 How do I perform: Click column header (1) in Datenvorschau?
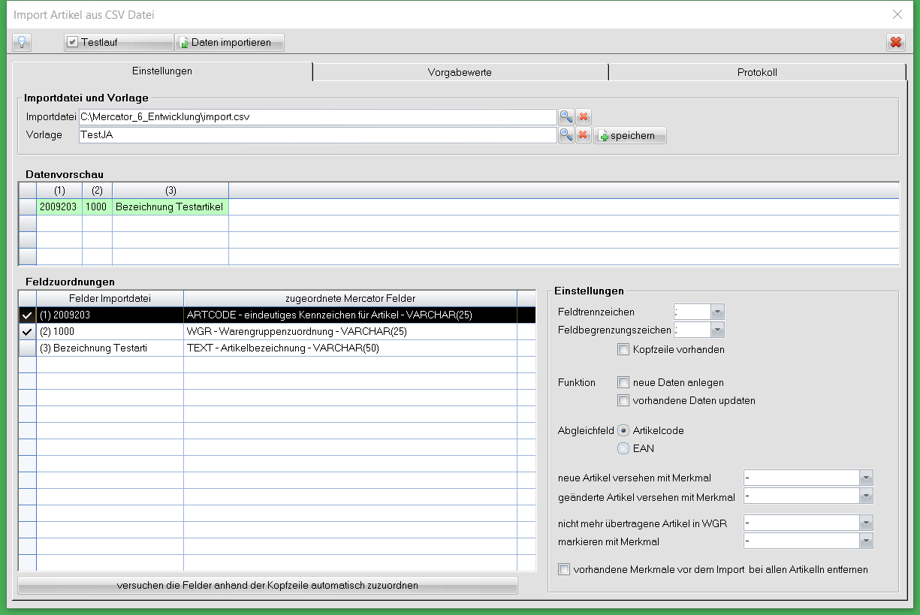click(x=59, y=191)
